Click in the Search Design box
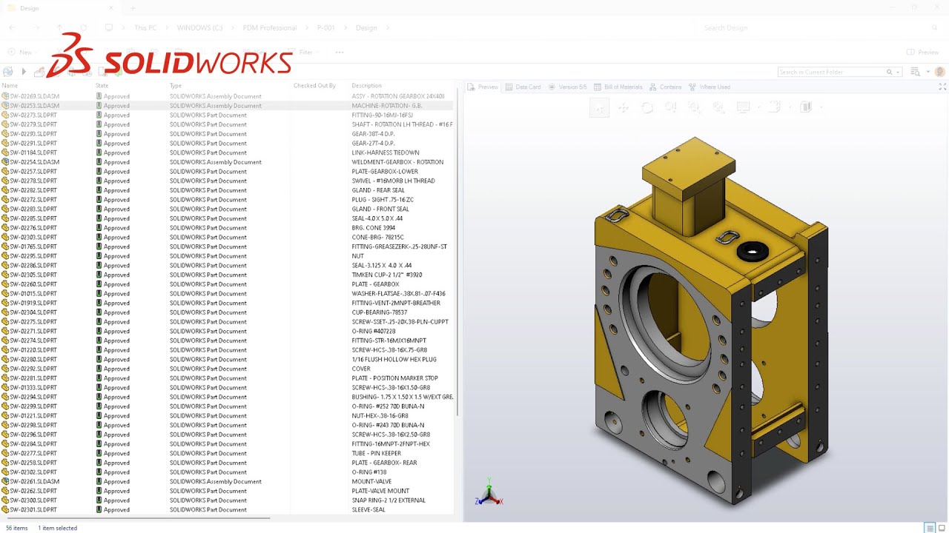This screenshot has width=949, height=533. point(819,28)
